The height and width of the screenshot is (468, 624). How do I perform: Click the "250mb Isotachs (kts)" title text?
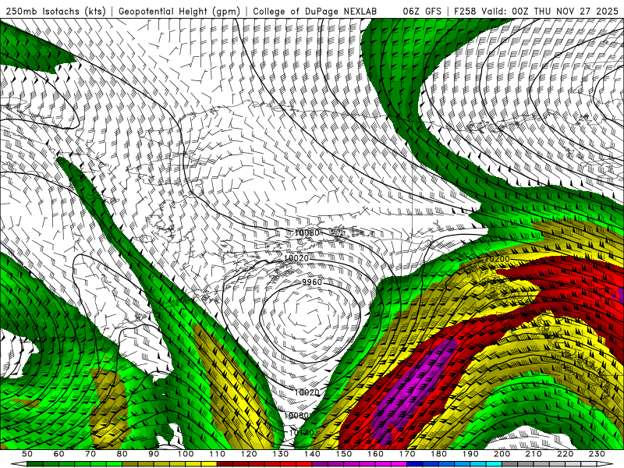pos(56,11)
